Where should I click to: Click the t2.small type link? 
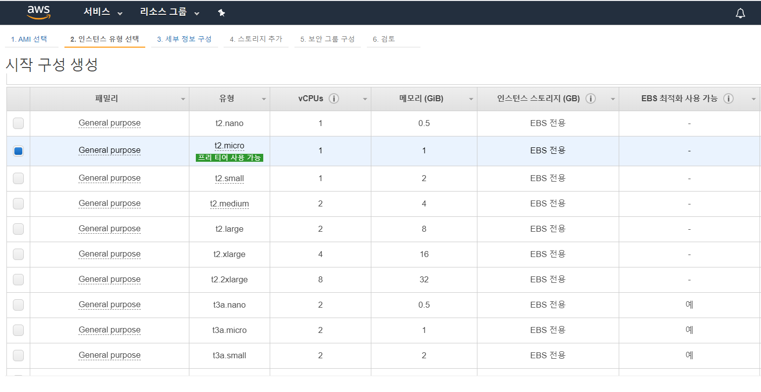[230, 179]
